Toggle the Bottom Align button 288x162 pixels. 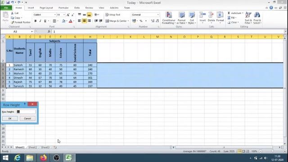coord(89,15)
